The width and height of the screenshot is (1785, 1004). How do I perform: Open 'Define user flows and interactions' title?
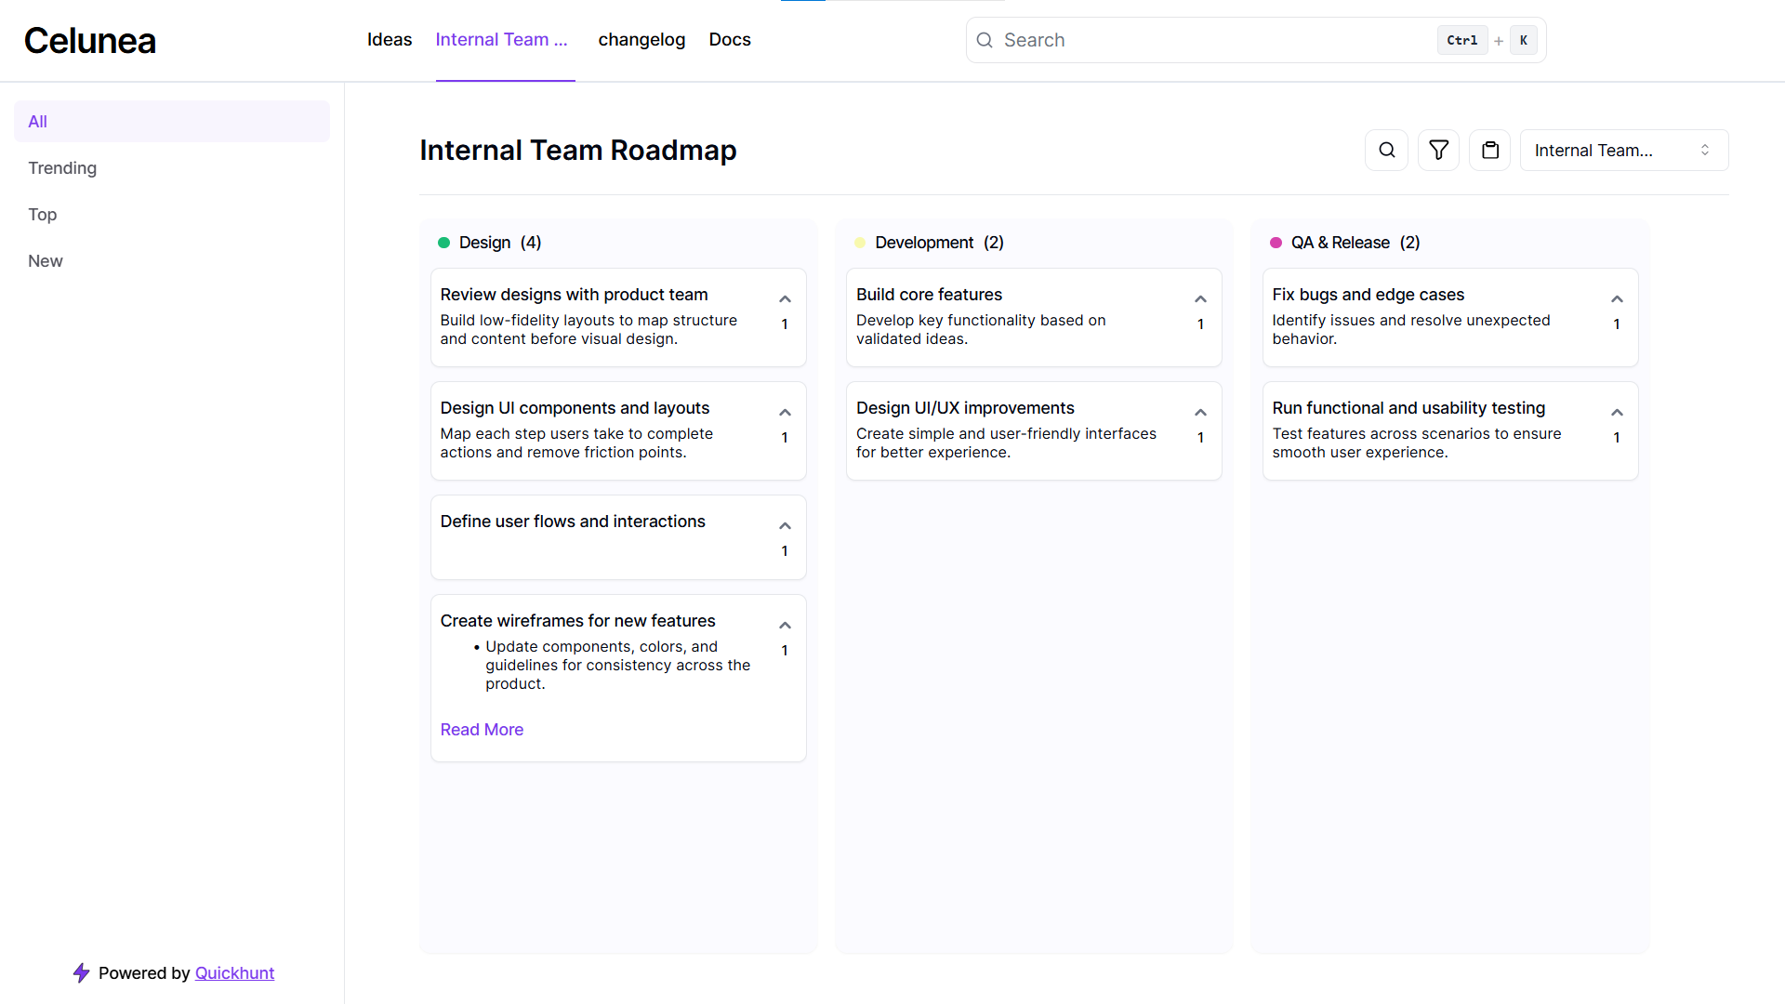[x=573, y=522]
